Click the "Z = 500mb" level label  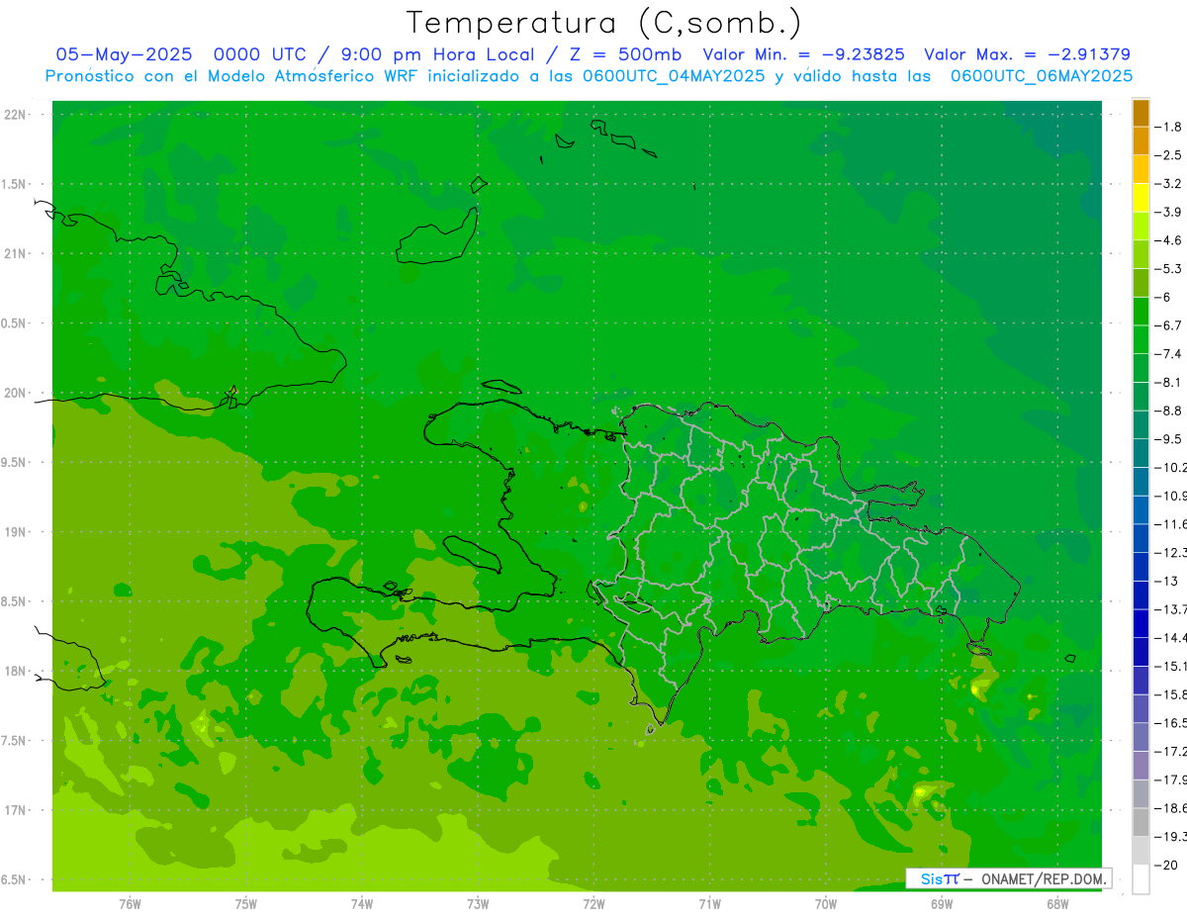coord(625,54)
